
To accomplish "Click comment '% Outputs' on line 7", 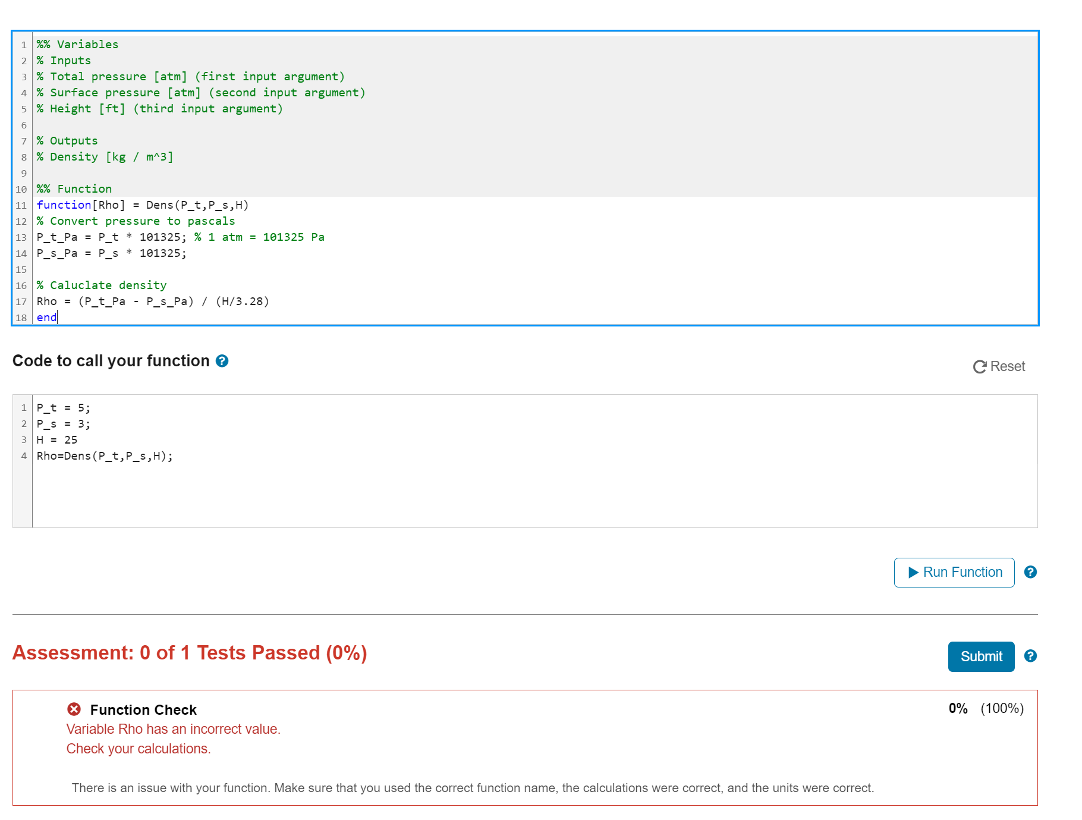I will (x=67, y=141).
